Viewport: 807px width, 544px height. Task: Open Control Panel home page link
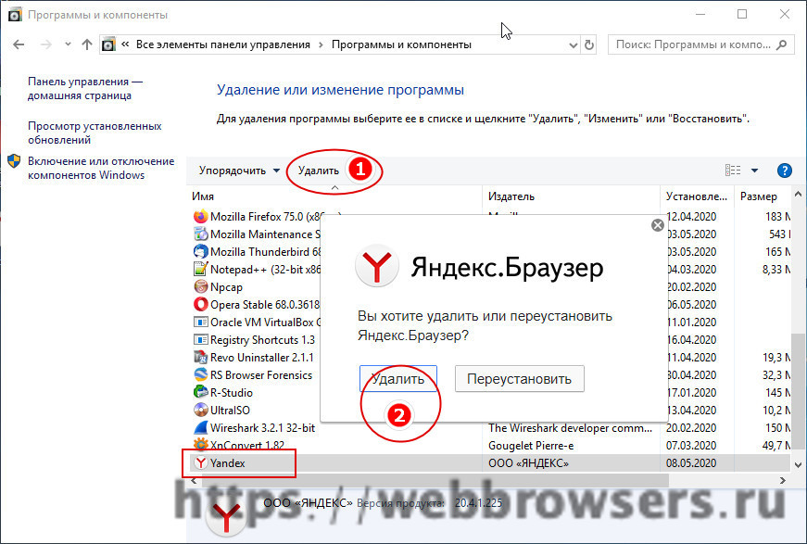click(85, 89)
